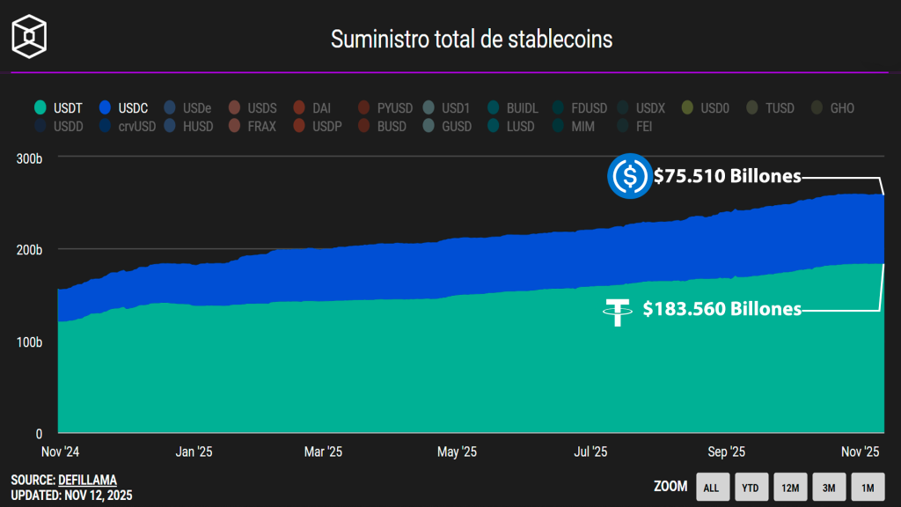Viewport: 901px width, 507px height.
Task: Click The Block cube logo icon
Action: pyautogui.click(x=28, y=37)
